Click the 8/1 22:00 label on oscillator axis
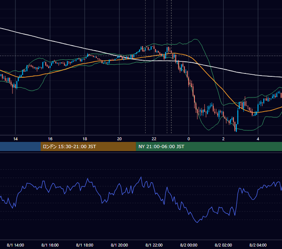Image resolution: width=282 pixels, height=249 pixels. coord(154,245)
